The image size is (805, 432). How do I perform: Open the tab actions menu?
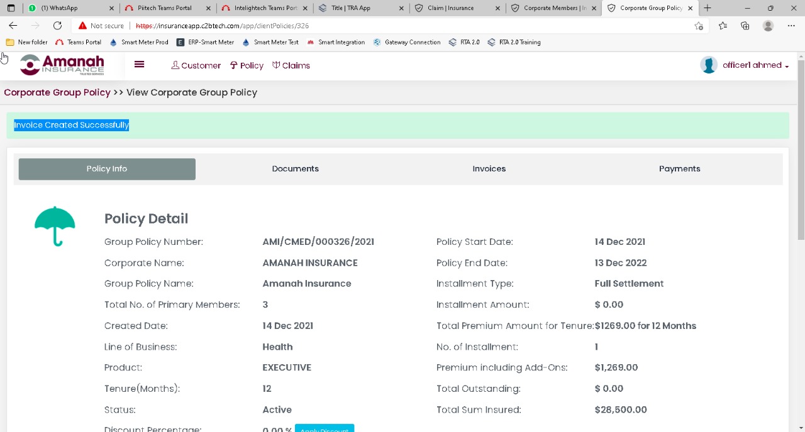[x=11, y=8]
